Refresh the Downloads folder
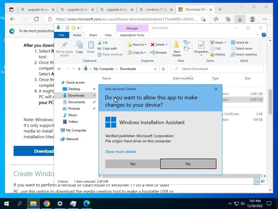 point(163,69)
